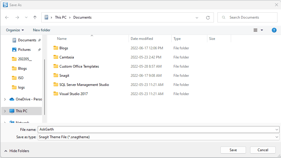Click the Visual Studio 2017 folder icon
Screen dimensions: 281x158
click(x=56, y=94)
